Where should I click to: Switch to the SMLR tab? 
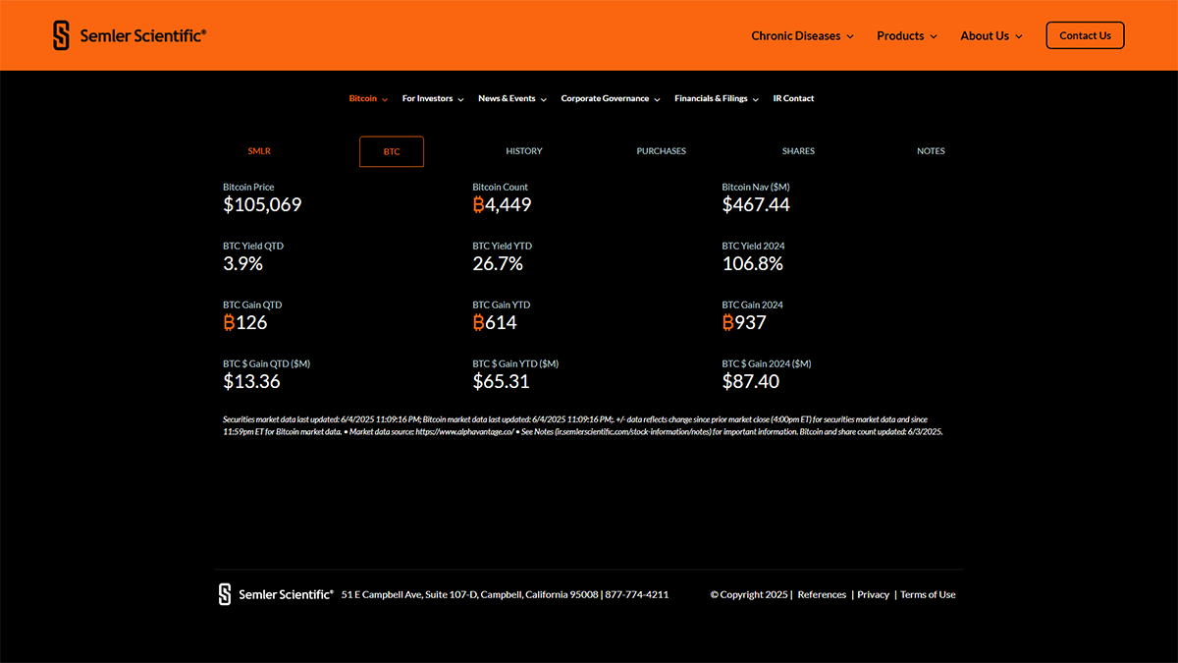click(x=259, y=151)
